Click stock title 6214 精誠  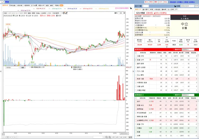[x=140, y=13]
